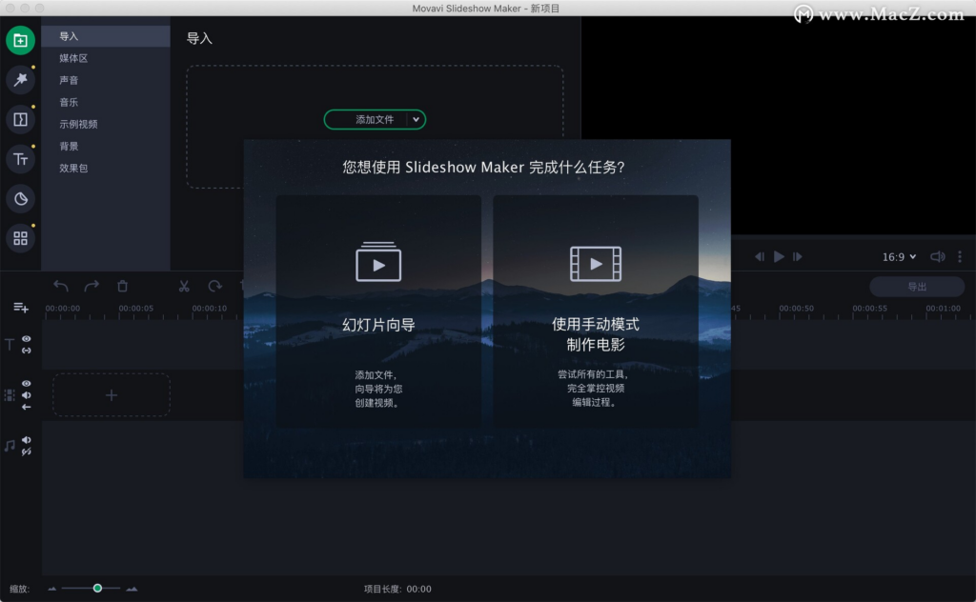976x602 pixels.
Task: Click the Redo arrow in timeline toolbar
Action: [91, 286]
